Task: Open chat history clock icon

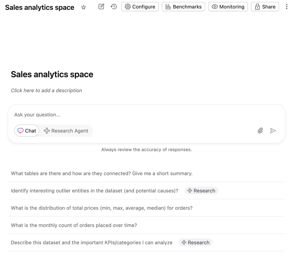Action: (114, 7)
